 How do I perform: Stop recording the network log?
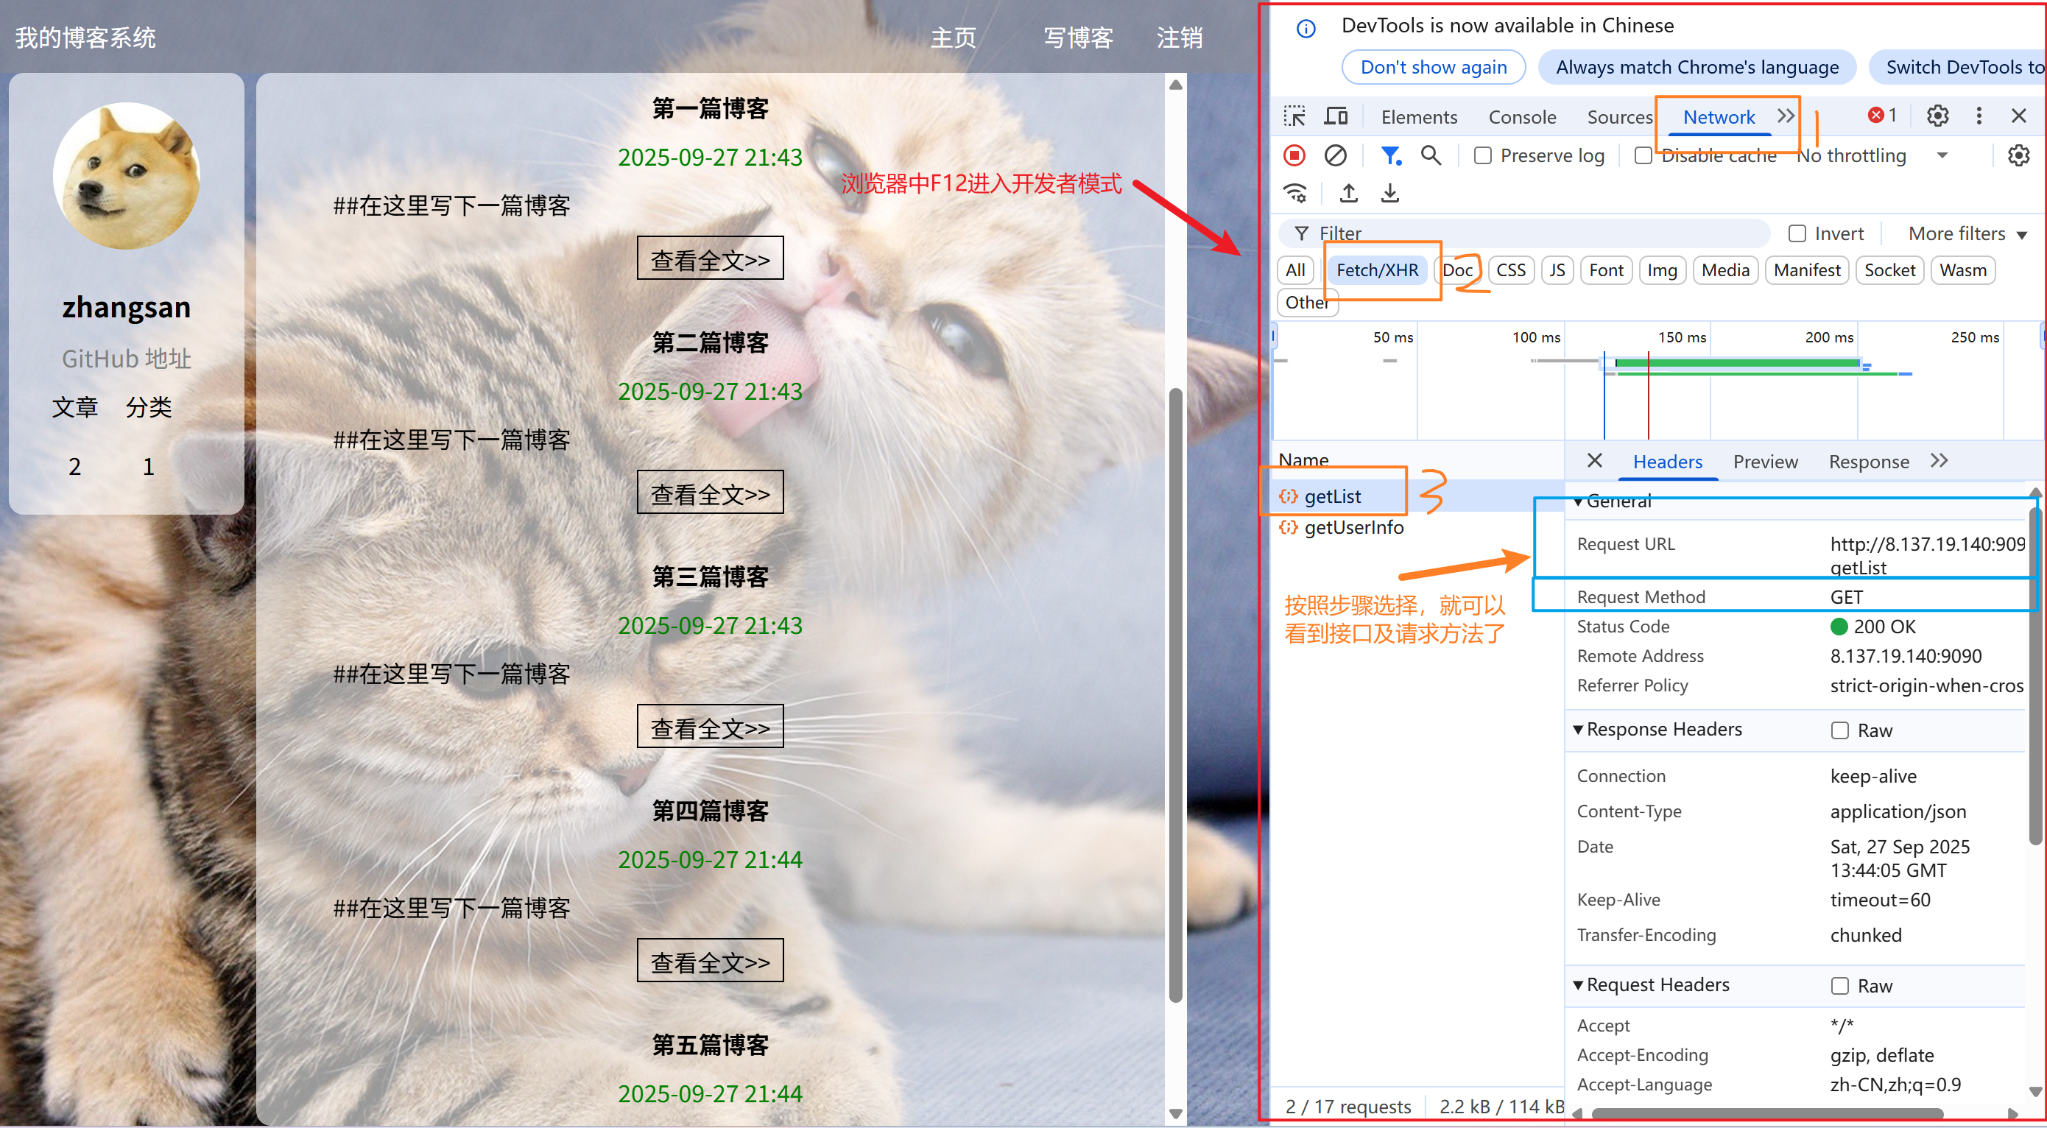pos(1294,155)
